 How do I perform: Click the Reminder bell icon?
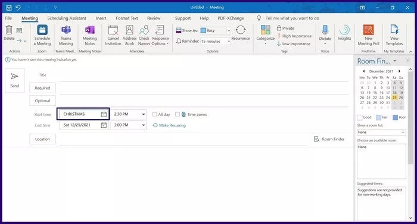[x=179, y=41]
